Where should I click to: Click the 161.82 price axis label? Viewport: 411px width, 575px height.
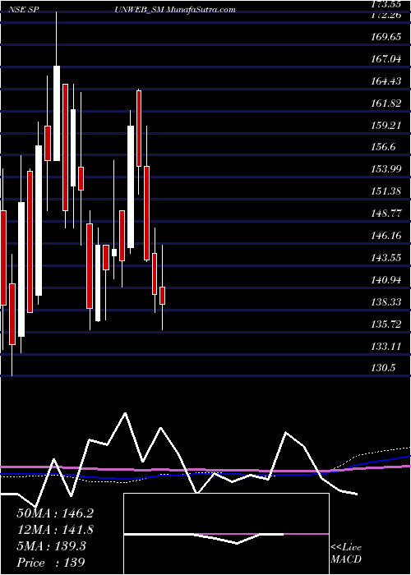(386, 103)
